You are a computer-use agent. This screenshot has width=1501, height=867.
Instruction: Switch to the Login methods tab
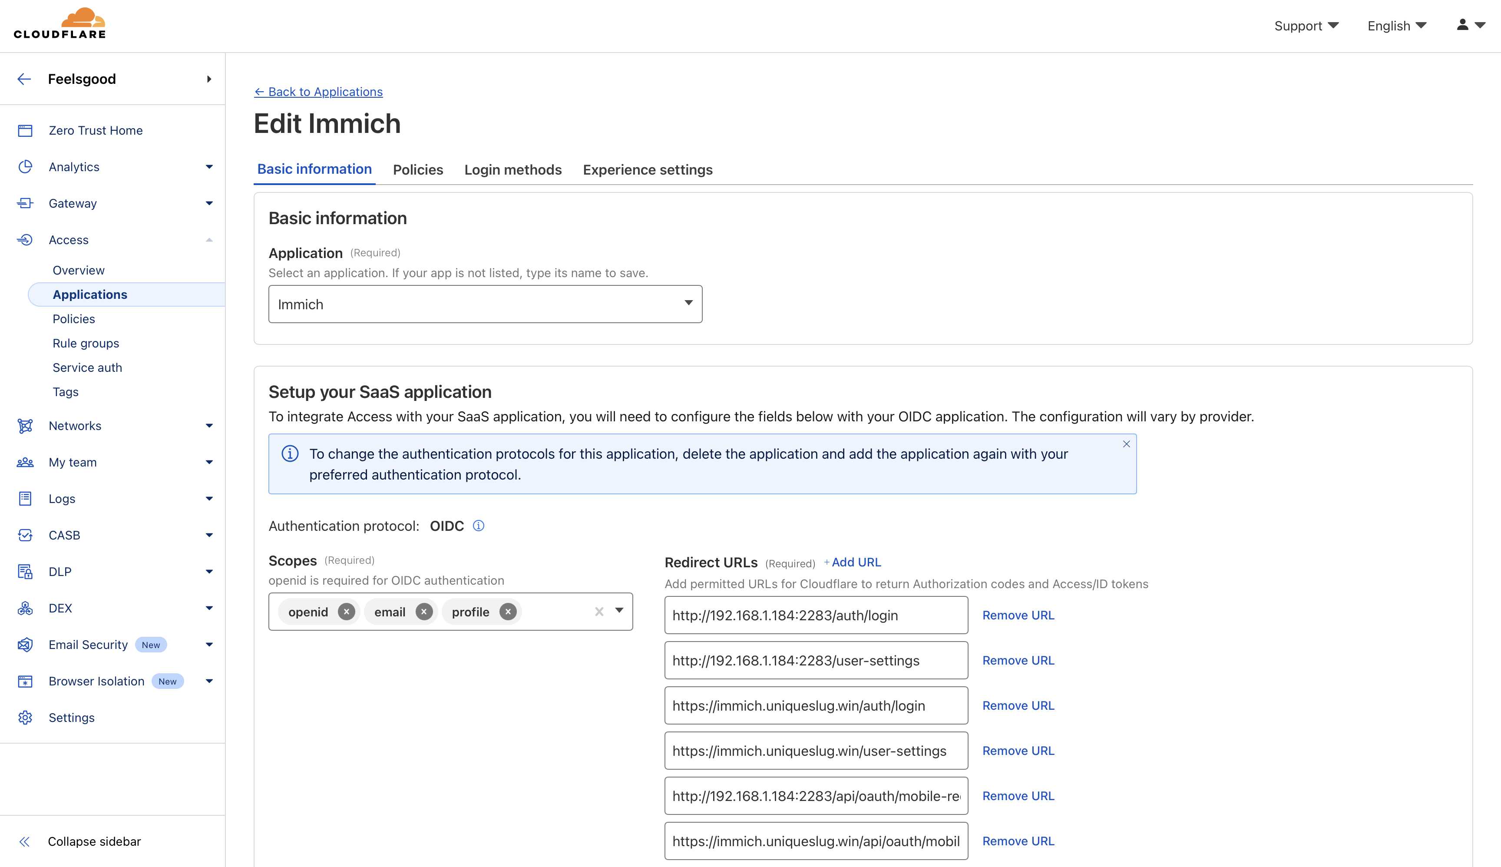[512, 170]
